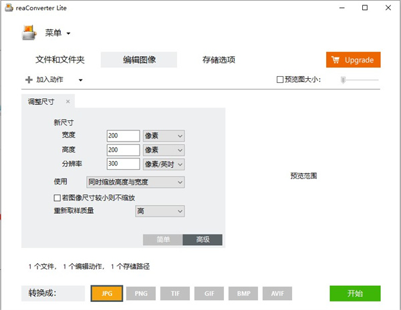
Task: Select PNG output format
Action: tap(141, 293)
